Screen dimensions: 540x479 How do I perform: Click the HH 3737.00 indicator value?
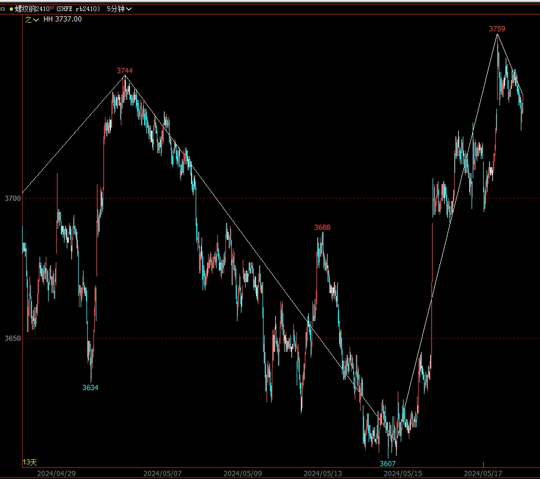pos(63,19)
